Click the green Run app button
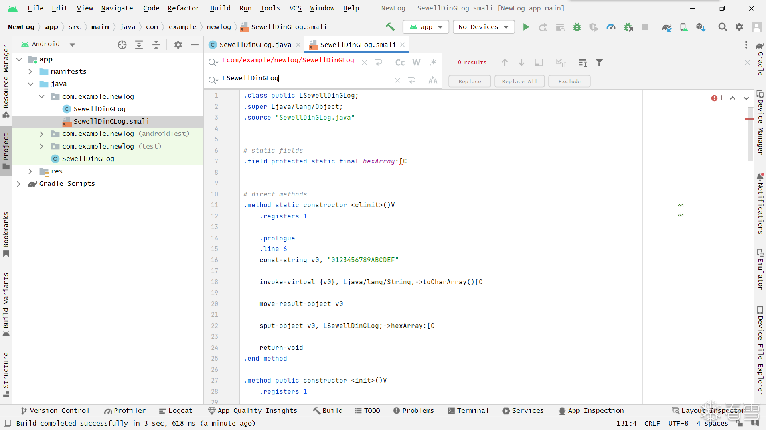The width and height of the screenshot is (766, 430). pyautogui.click(x=526, y=27)
